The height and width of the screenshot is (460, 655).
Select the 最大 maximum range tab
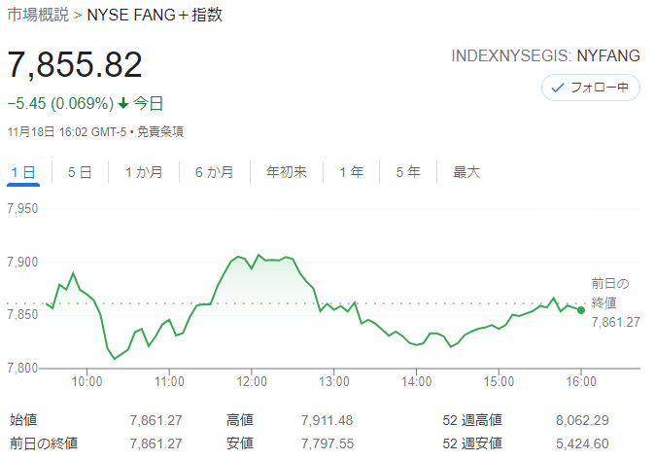point(466,172)
